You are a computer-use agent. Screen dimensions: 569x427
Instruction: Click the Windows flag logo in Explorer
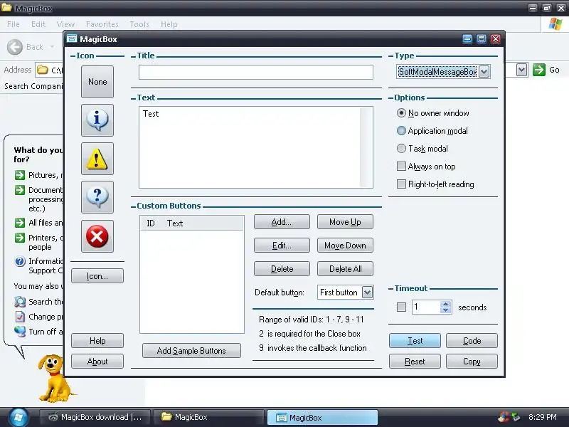(555, 24)
